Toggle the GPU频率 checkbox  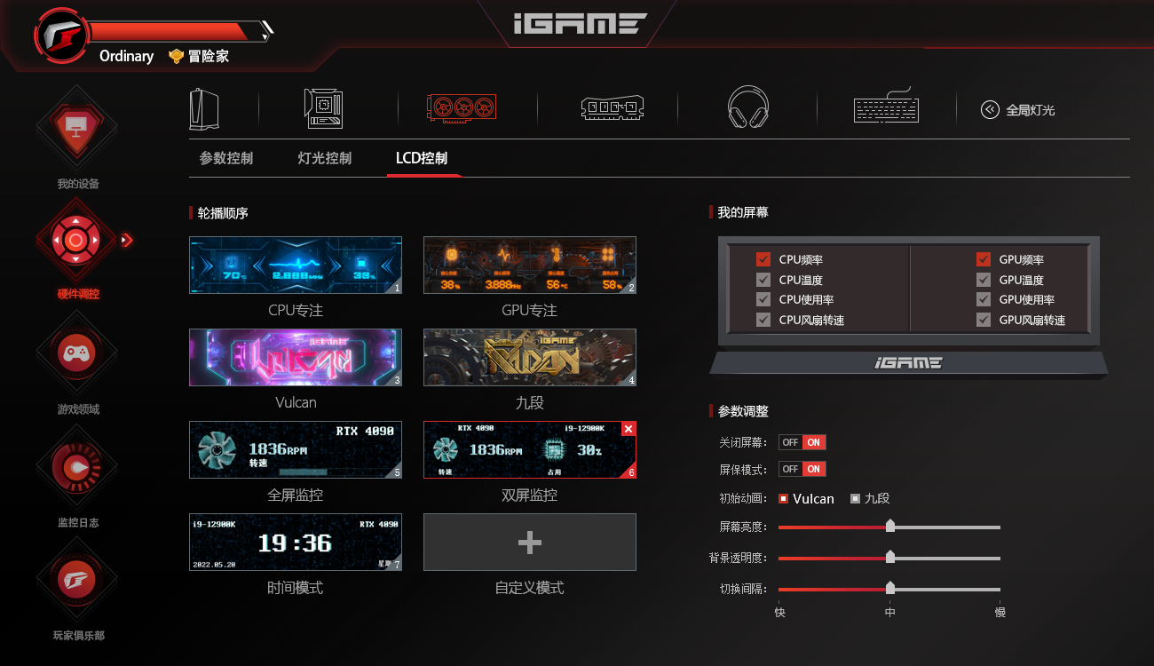pyautogui.click(x=983, y=259)
